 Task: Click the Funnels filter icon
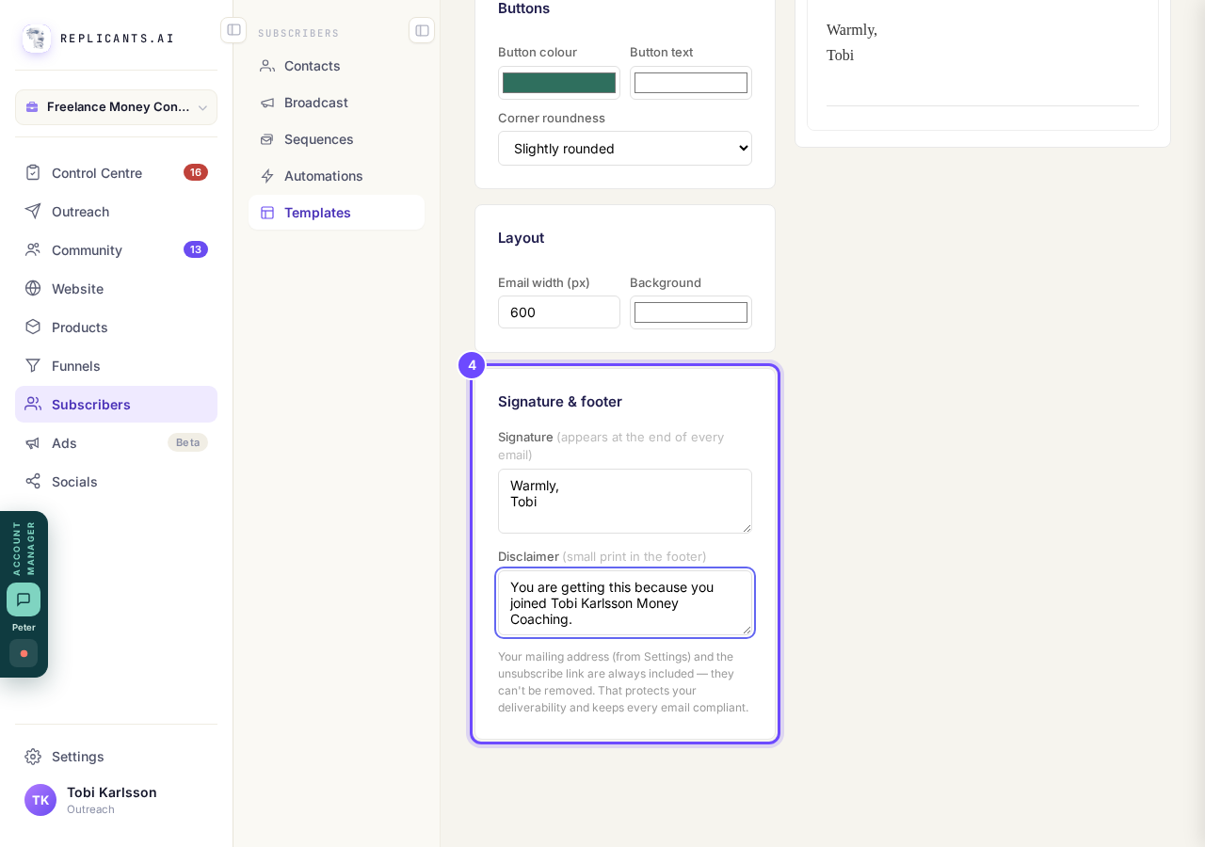tap(33, 365)
